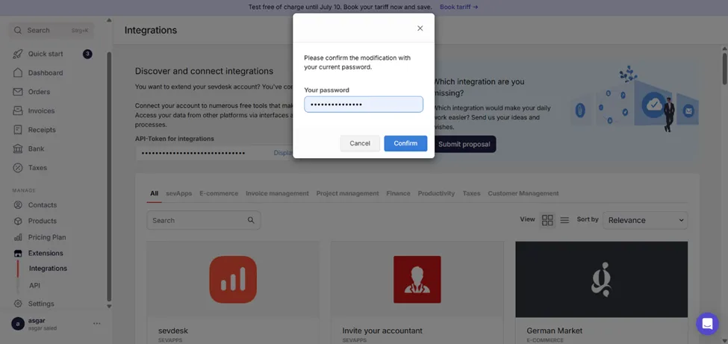This screenshot has width=728, height=344.
Task: Open Contacts person icon
Action: [x=18, y=205]
